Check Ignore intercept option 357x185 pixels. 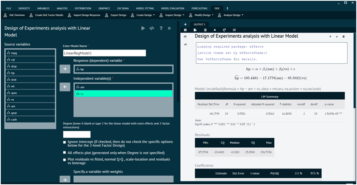point(65,142)
